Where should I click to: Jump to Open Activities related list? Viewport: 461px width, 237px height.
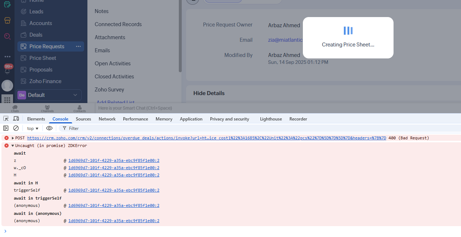(113, 64)
